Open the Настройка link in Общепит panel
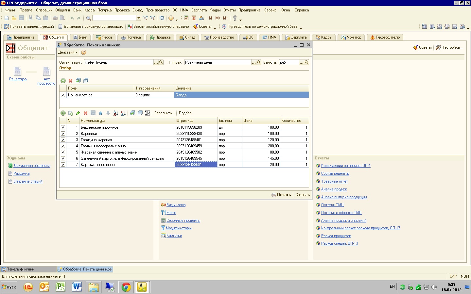The image size is (471, 294). tap(449, 47)
